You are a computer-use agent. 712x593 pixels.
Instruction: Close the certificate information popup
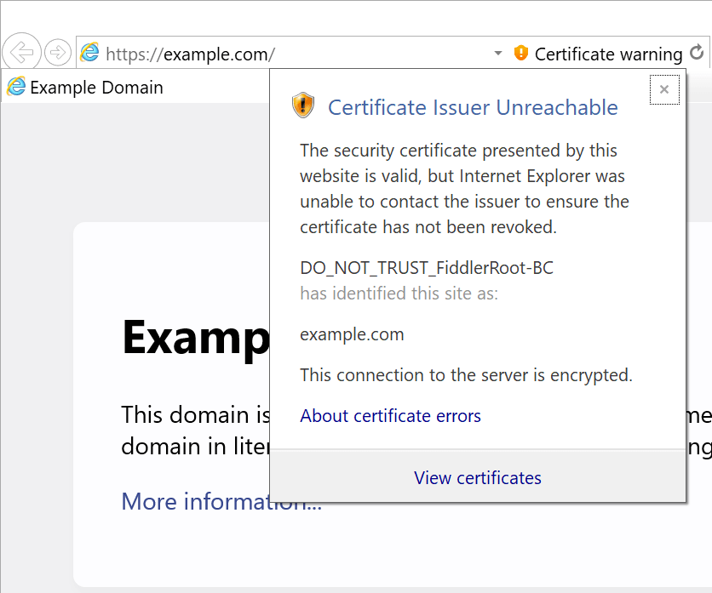coord(664,89)
